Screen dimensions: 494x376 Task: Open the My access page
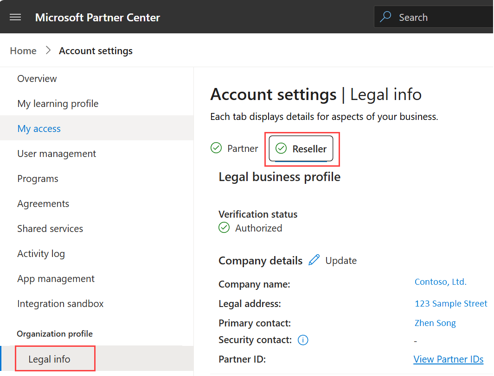pos(39,129)
